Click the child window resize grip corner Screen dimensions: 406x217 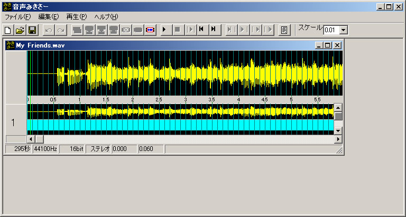(x=339, y=150)
